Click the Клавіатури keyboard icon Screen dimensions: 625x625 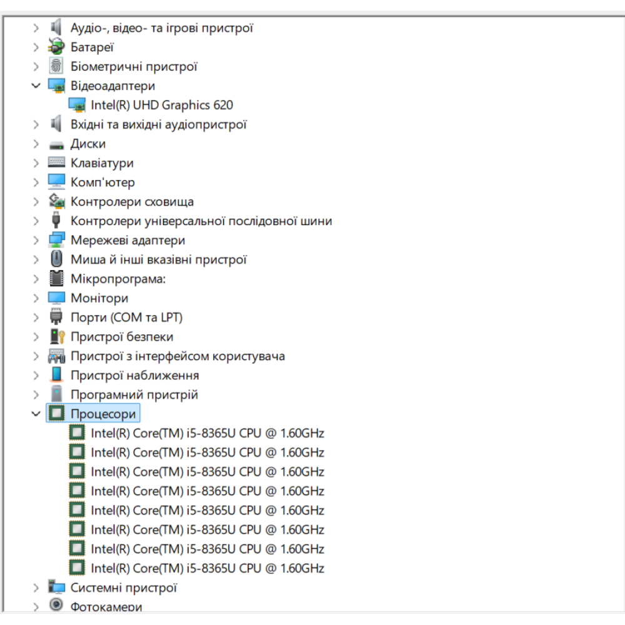(56, 163)
